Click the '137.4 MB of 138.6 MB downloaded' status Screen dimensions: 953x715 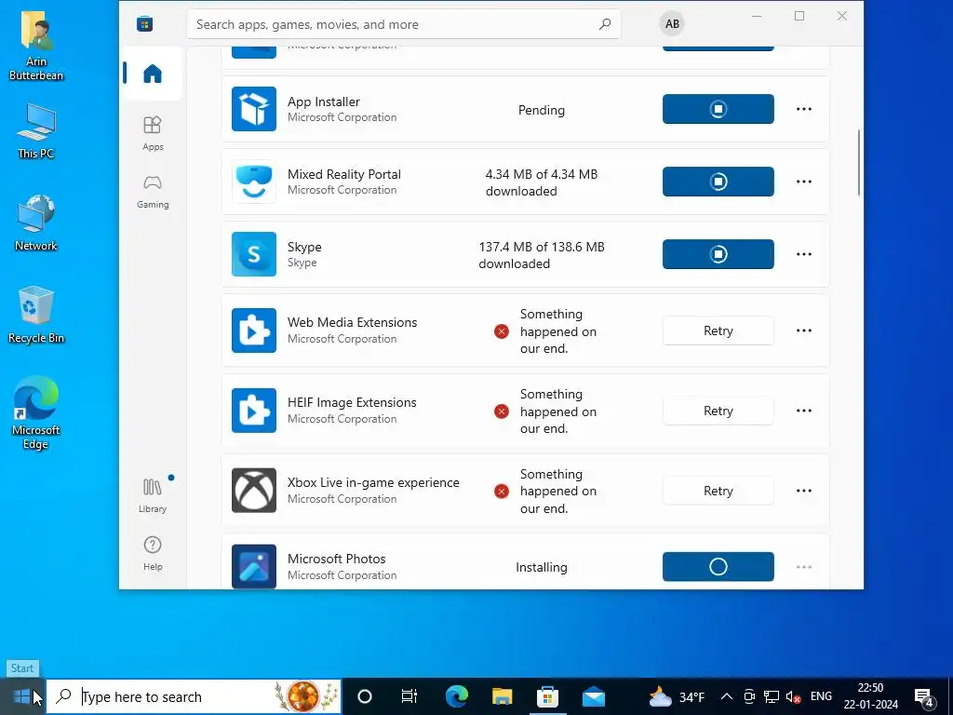(x=541, y=255)
